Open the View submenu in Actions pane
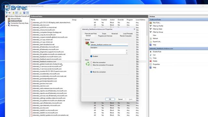The width and height of the screenshot is (208, 117). (x=154, y=35)
